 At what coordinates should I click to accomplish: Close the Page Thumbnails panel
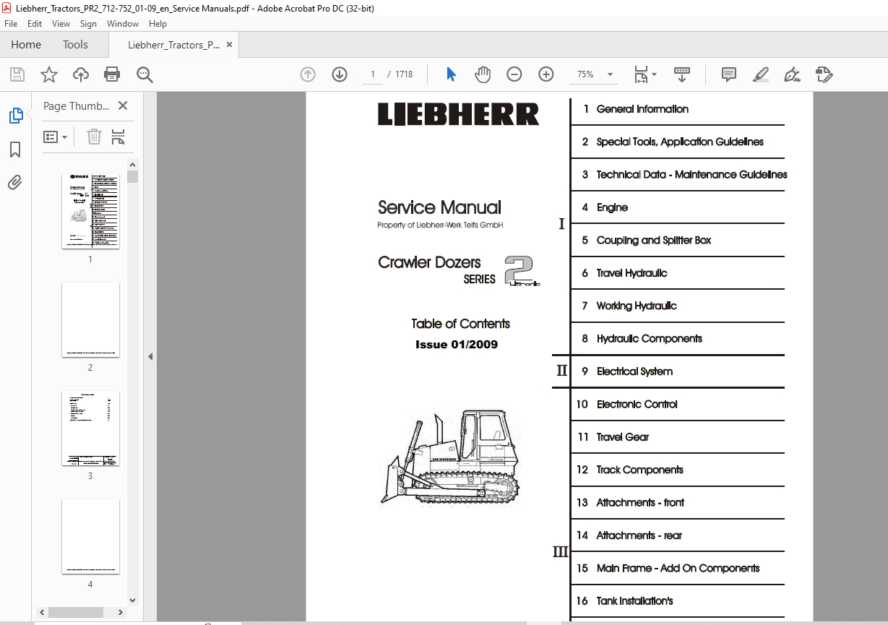pos(123,106)
